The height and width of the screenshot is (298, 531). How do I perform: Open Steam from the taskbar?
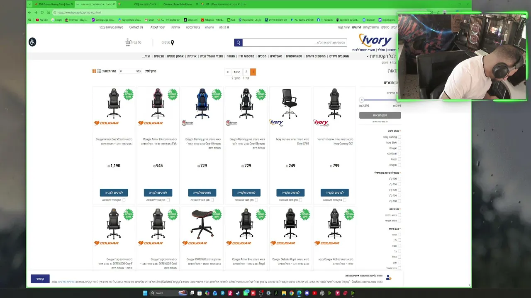(238, 293)
